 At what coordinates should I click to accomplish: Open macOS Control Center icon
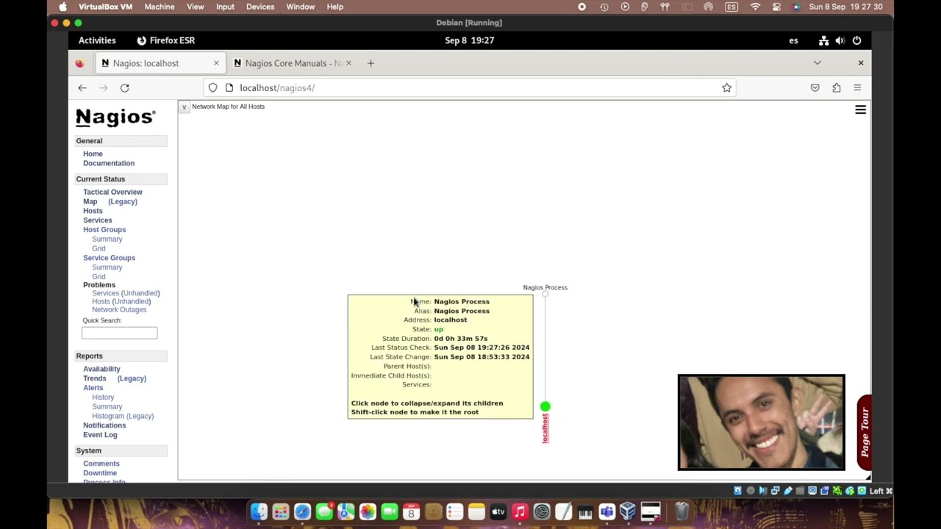point(776,7)
